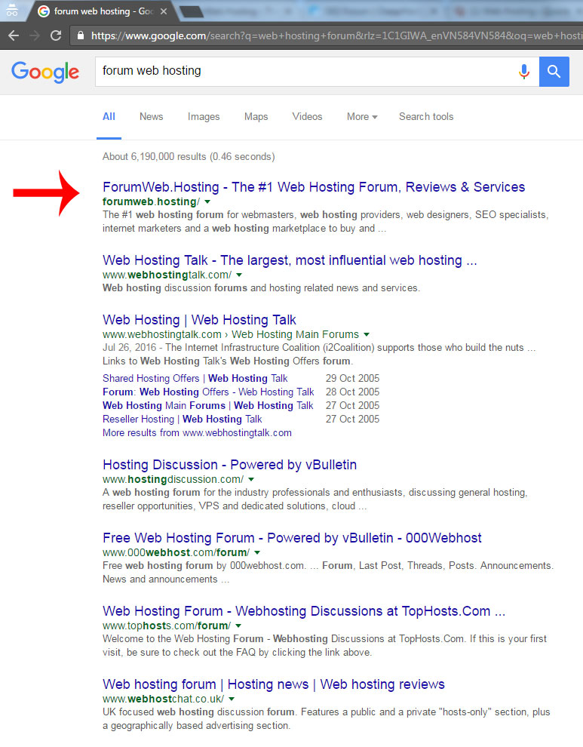The image size is (583, 747).
Task: Switch to the Images tab
Action: point(204,117)
